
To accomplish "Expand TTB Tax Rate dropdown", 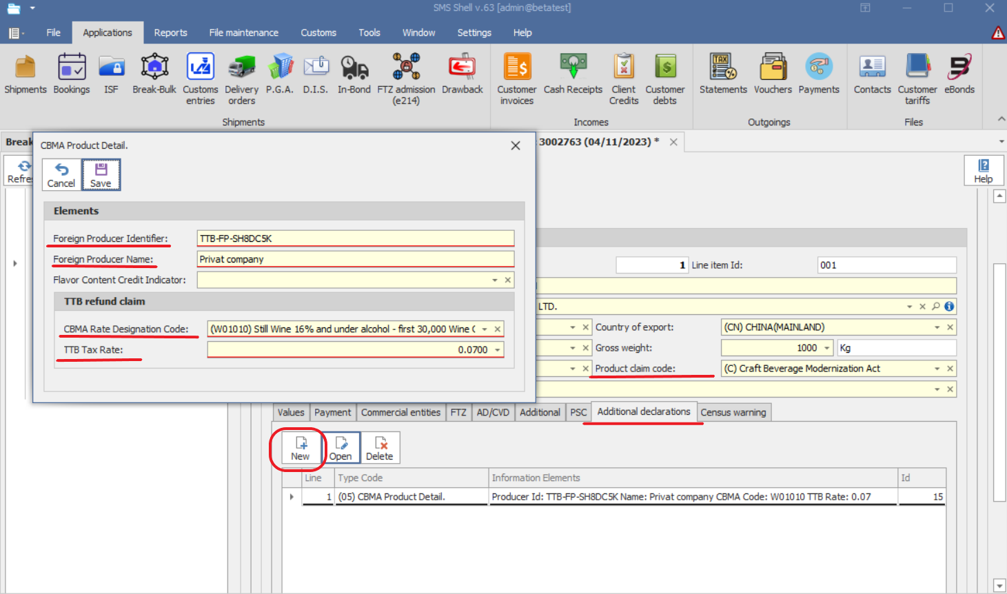I will tap(497, 350).
